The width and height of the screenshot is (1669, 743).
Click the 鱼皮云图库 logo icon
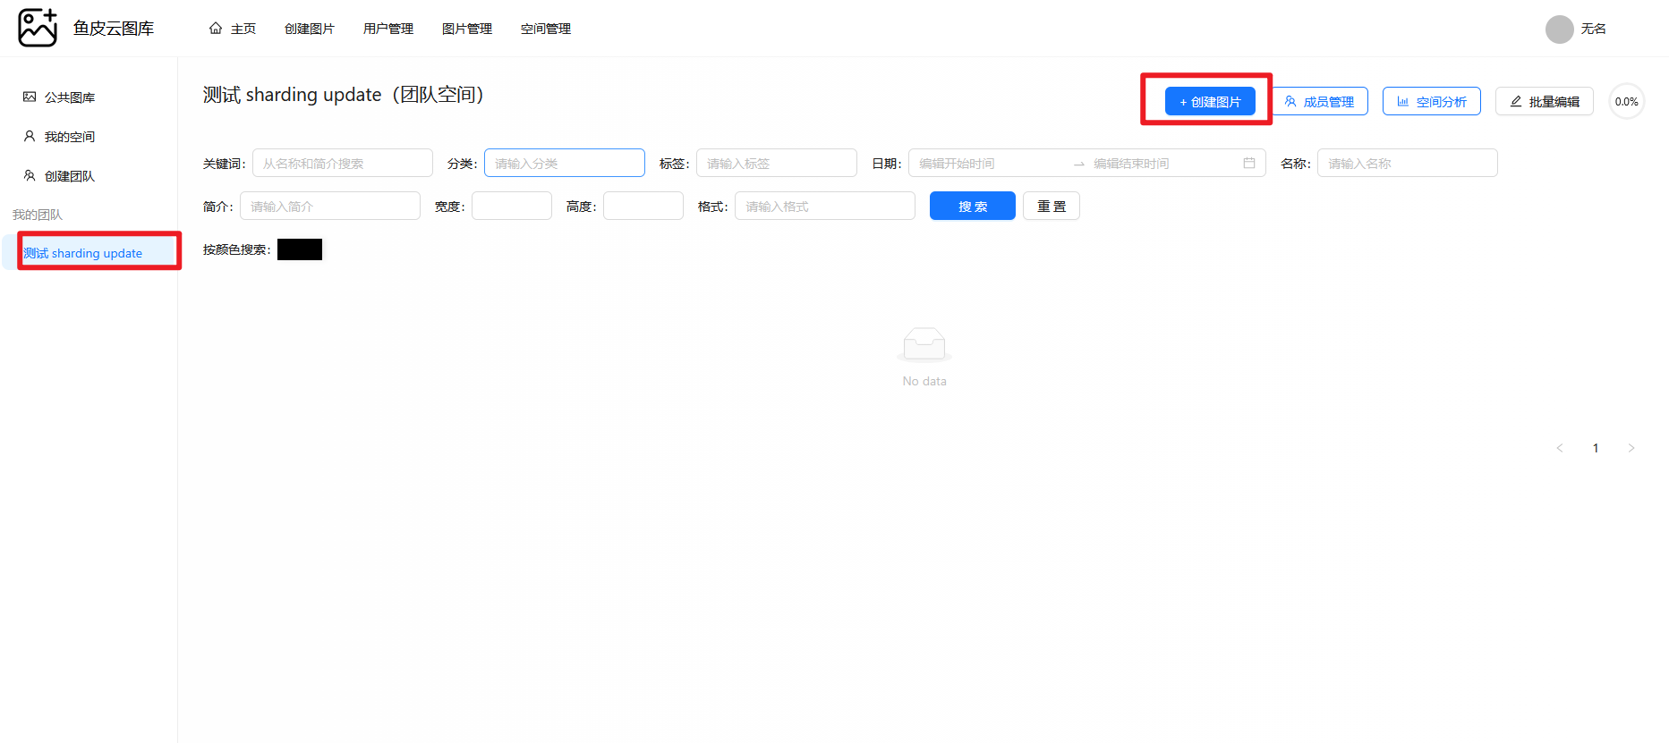pos(38,28)
